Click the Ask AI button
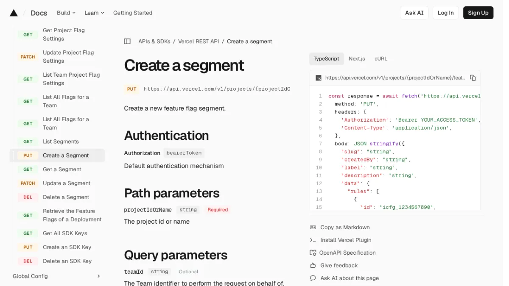Image resolution: width=509 pixels, height=286 pixels. click(x=414, y=13)
